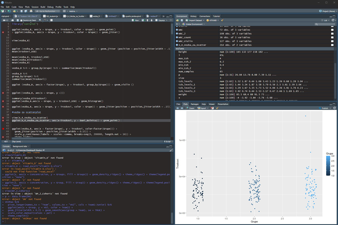
Task: Go to the previous plot arrow
Action: tap(177, 108)
